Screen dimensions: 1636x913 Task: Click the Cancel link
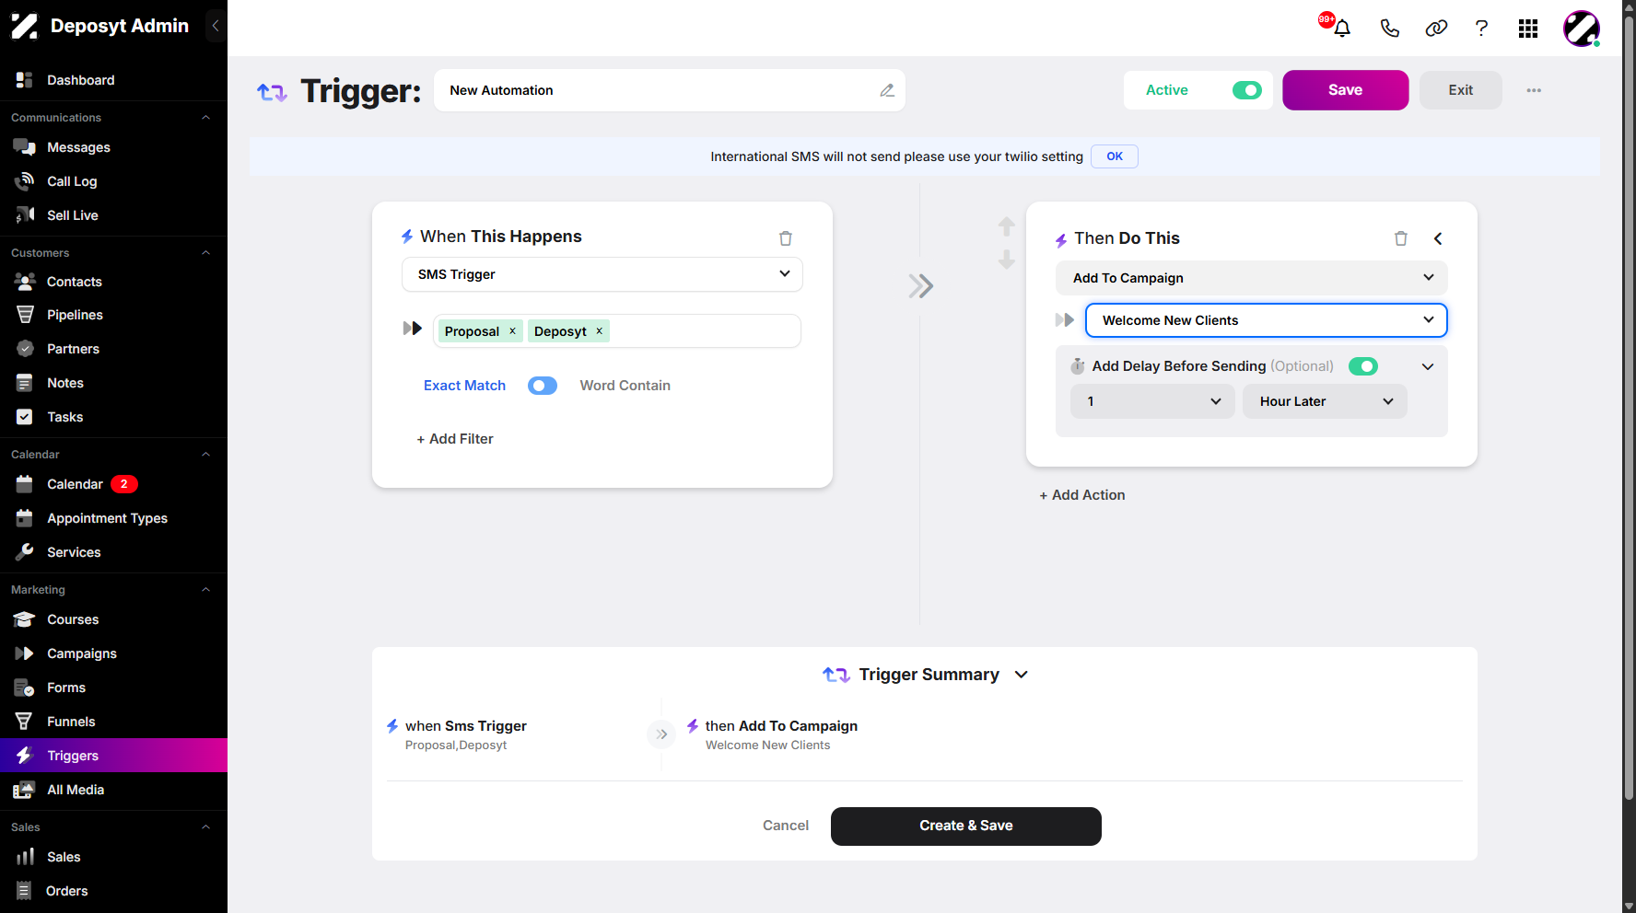pyautogui.click(x=786, y=826)
